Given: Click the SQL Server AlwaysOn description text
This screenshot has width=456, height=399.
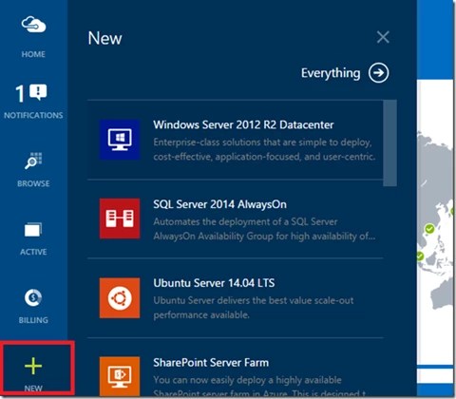Looking at the screenshot, I should point(264,229).
